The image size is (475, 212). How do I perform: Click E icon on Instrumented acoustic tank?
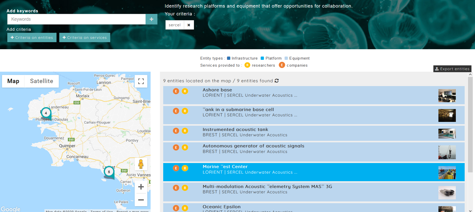(176, 131)
